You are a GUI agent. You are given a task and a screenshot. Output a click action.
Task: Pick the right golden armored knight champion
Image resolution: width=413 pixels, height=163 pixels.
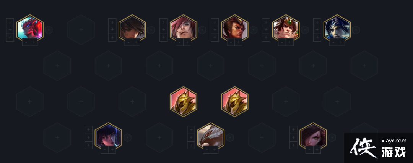[x=235, y=102]
